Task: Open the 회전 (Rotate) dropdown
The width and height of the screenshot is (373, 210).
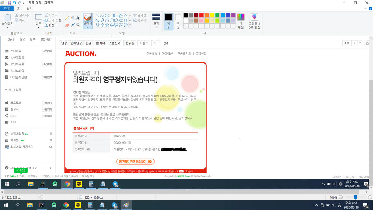Action: point(51,25)
